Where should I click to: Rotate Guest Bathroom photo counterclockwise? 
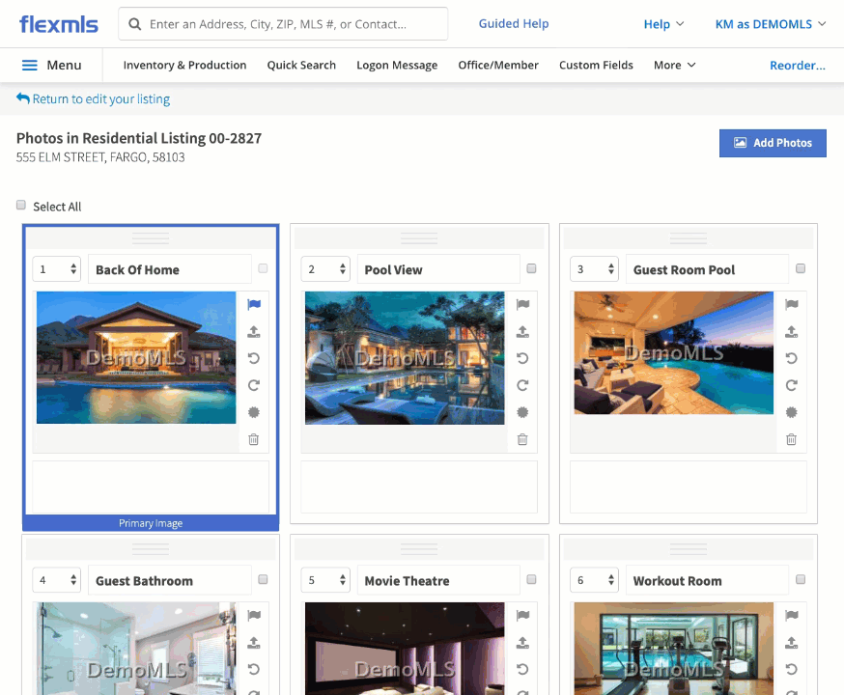tap(254, 669)
